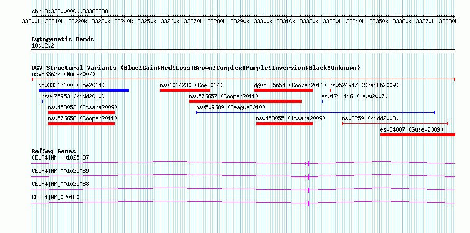Image resolution: width=470 pixels, height=233 pixels.
Task: Open the nsv458053 (Itsara2009) label
Action: [x=82, y=107]
